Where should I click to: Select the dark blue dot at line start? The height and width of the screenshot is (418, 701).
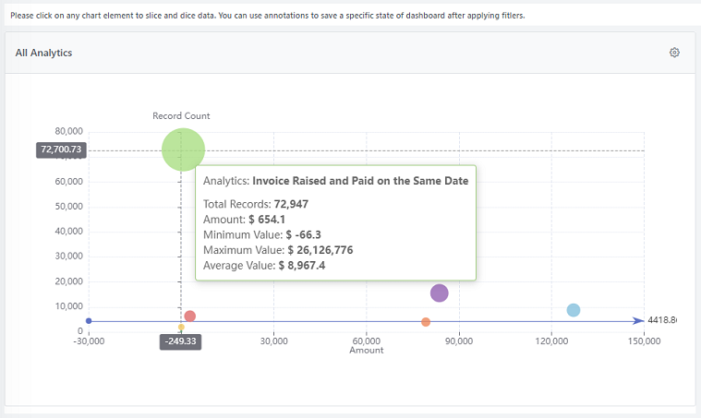pyautogui.click(x=89, y=321)
